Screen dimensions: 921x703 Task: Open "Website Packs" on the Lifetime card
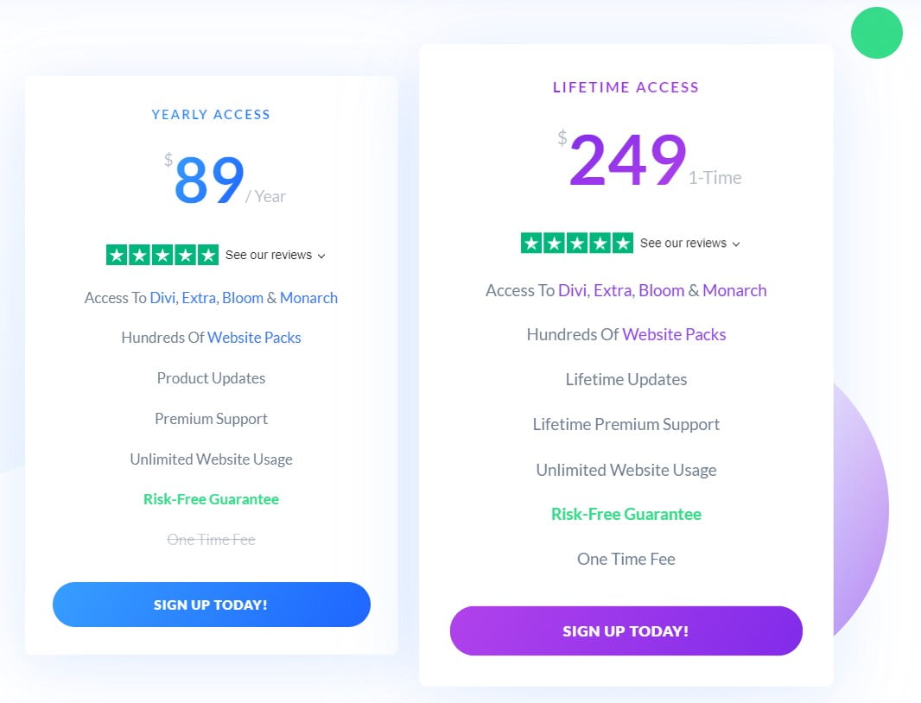coord(674,334)
